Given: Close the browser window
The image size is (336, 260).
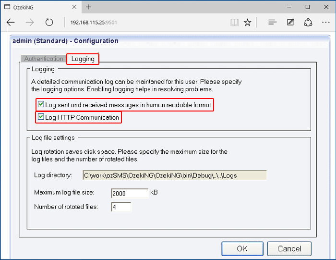Looking at the screenshot, I should coord(326,7).
